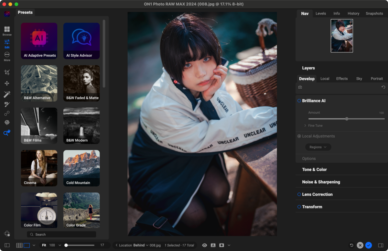Viewport: 388px width, 251px height.
Task: Cancel edits with the X button
Action: pyautogui.click(x=360, y=245)
